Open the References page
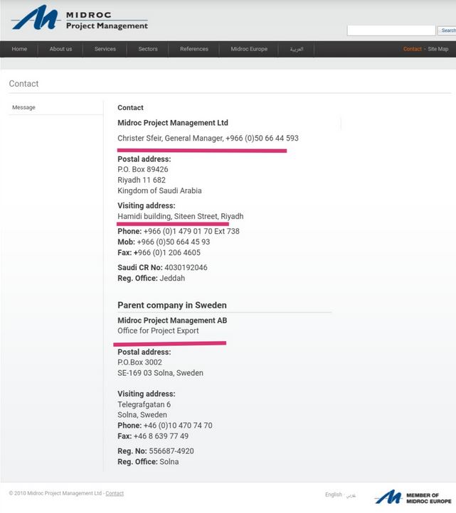 [194, 49]
